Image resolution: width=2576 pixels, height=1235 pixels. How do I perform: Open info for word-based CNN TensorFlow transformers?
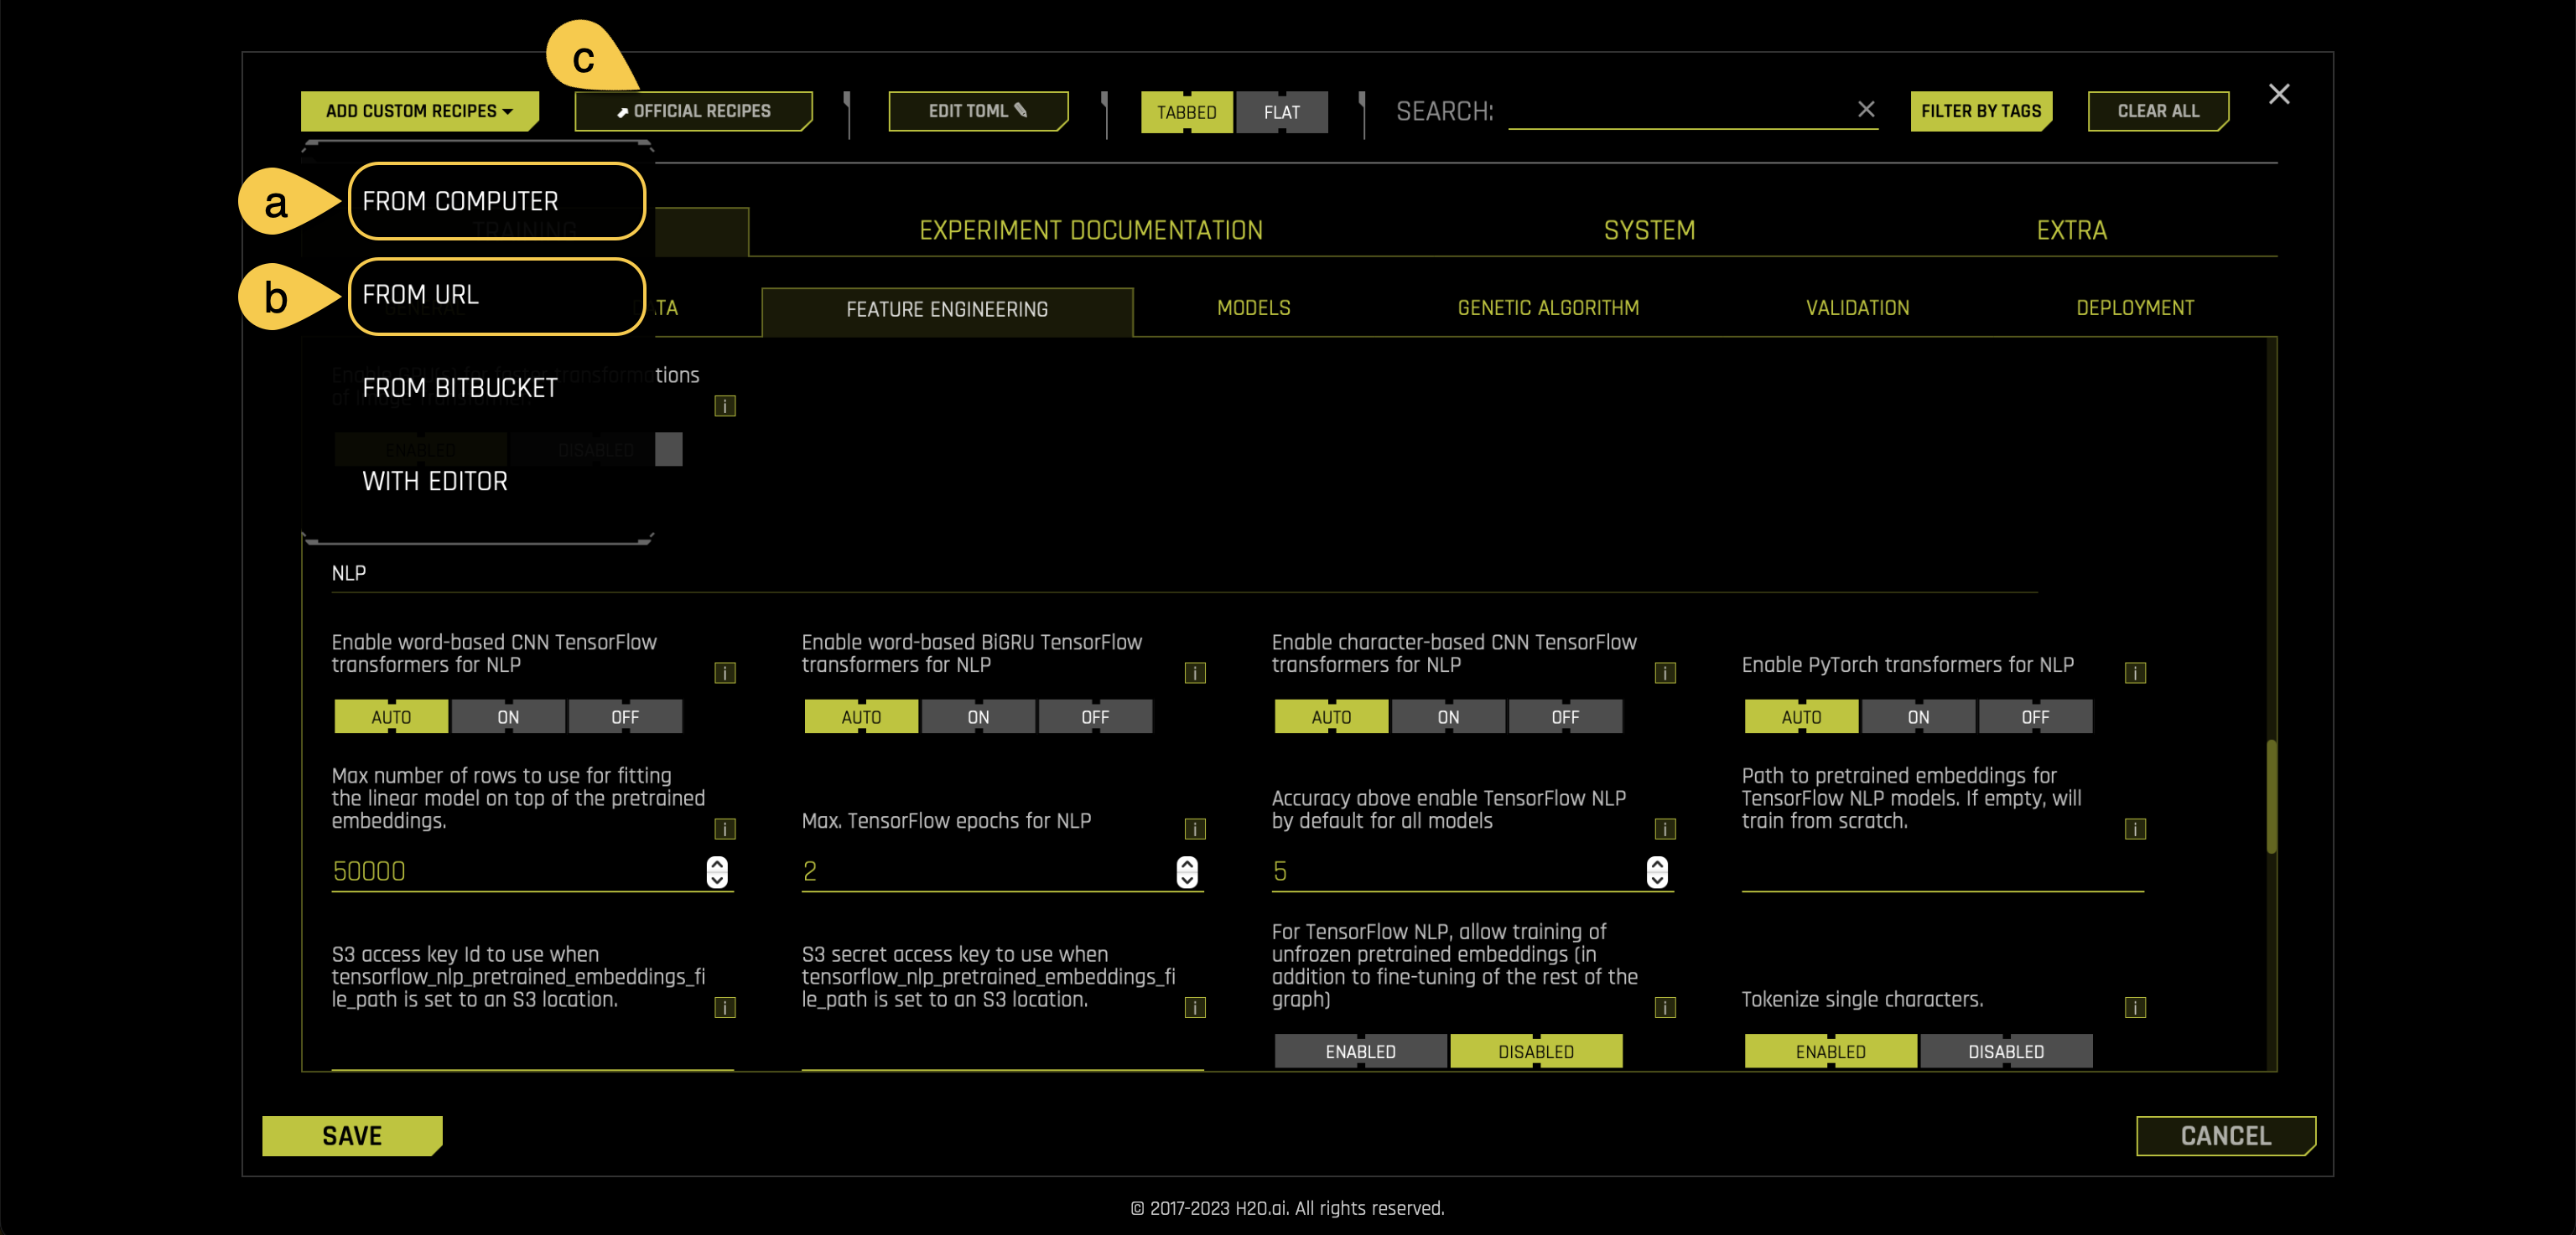click(725, 673)
